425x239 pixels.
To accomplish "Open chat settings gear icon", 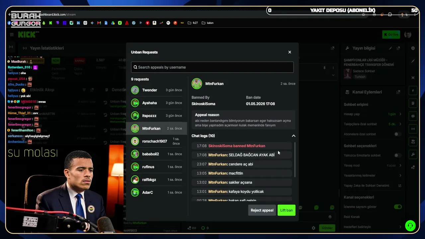I will tap(313, 228).
